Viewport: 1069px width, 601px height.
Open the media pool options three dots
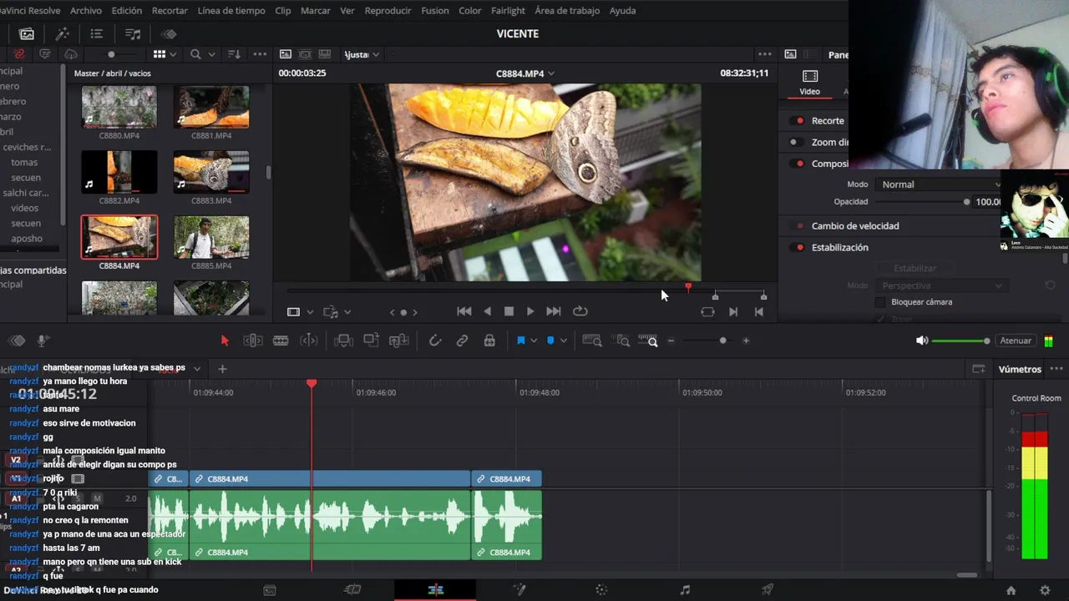pyautogui.click(x=261, y=54)
